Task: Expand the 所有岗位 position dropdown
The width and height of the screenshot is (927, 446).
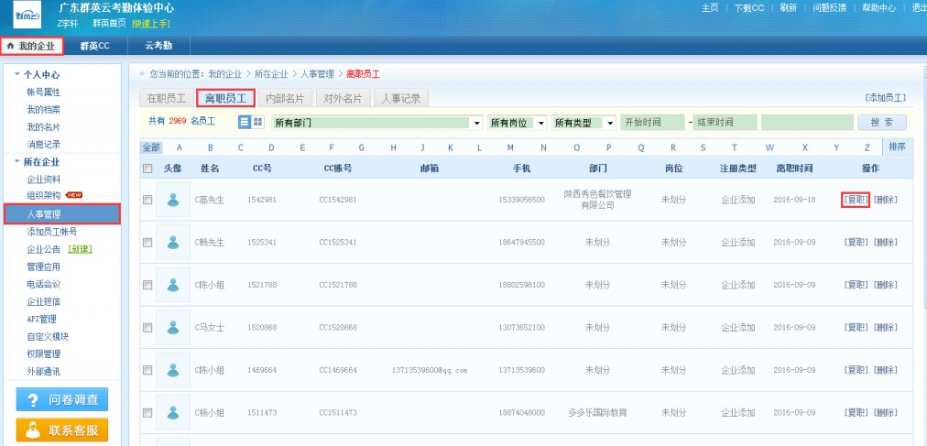Action: click(x=518, y=123)
